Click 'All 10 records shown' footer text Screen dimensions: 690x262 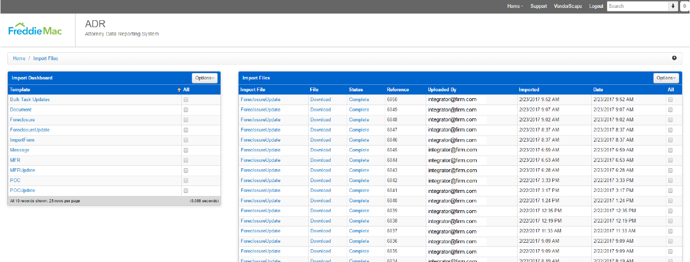45,201
